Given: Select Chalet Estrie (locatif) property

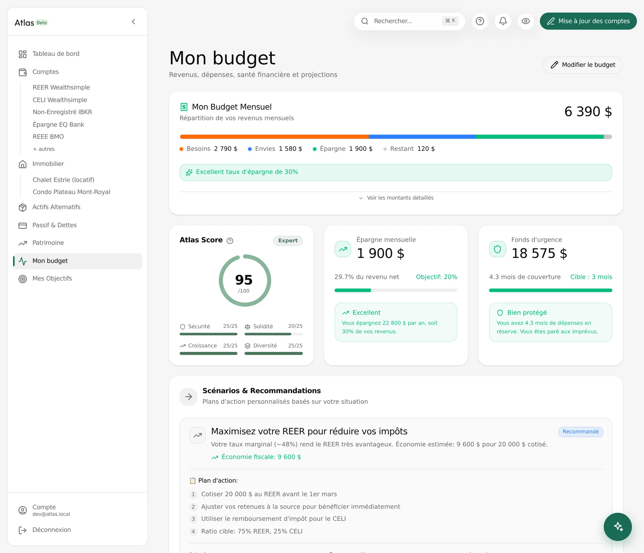Looking at the screenshot, I should point(63,180).
